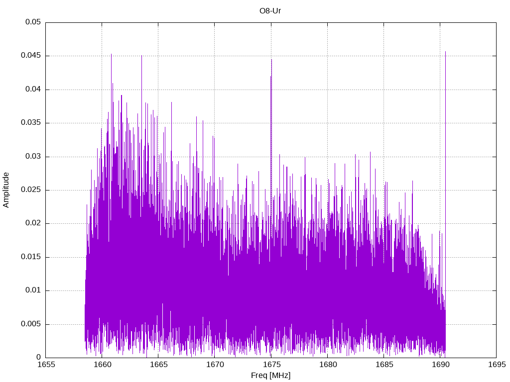Click the tall spike peak beyond 1690 MHz

tap(445, 52)
